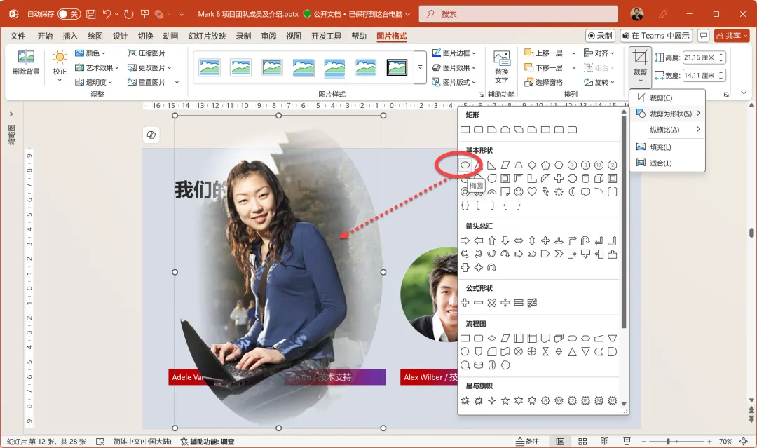Screen dimensions: 757x448
Task: Click the 搜索 search box
Action: click(519, 14)
